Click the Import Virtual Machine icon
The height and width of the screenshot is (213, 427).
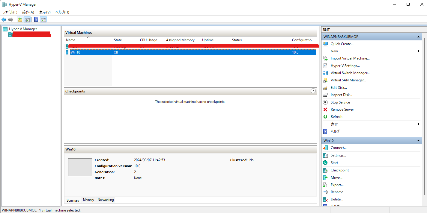[325, 58]
